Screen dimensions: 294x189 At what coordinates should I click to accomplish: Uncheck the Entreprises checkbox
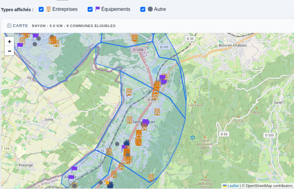click(x=41, y=9)
